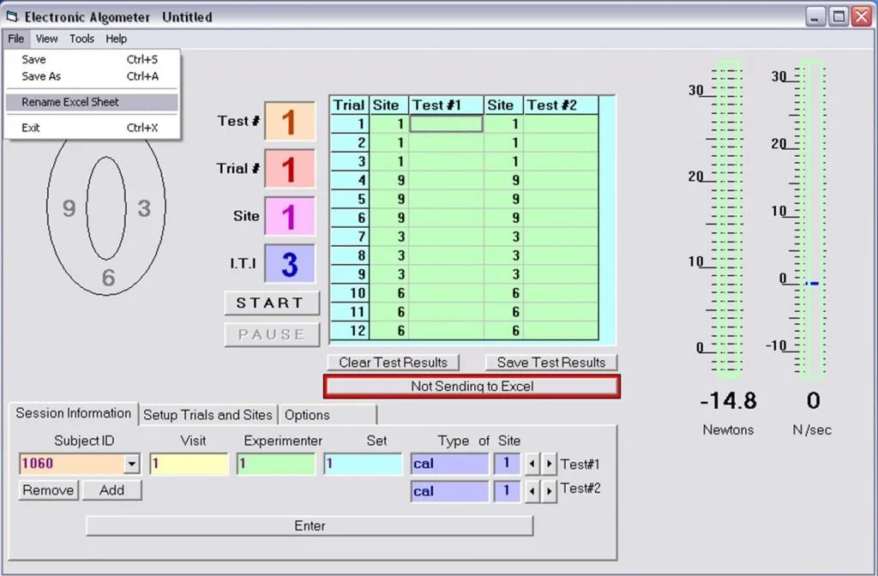Click right arrow for Test#1 site
This screenshot has width=878, height=576.
pyautogui.click(x=549, y=464)
